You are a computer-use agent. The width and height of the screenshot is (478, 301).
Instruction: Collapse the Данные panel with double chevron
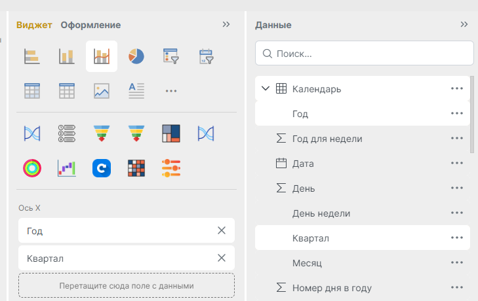click(464, 24)
